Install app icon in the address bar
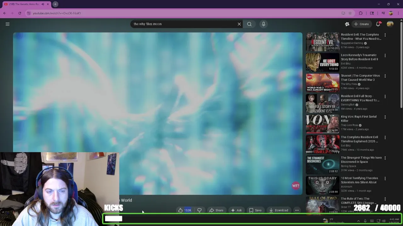403x226 pixels. (x=343, y=13)
